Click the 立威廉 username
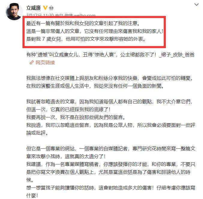 click(x=34, y=8)
